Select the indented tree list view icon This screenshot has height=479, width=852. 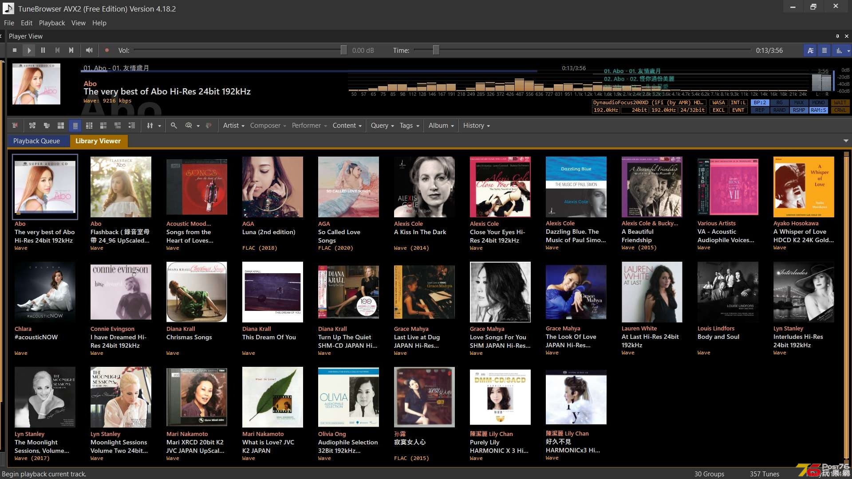132,126
